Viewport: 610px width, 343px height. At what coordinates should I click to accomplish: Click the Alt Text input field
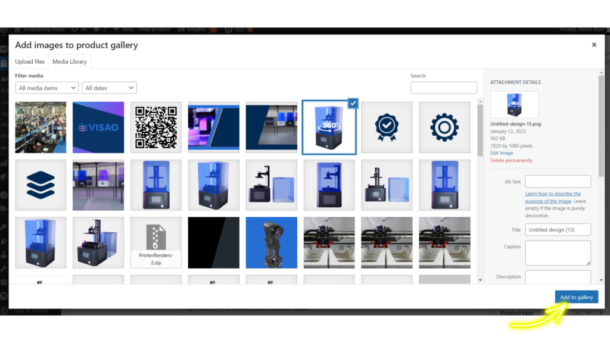(558, 181)
